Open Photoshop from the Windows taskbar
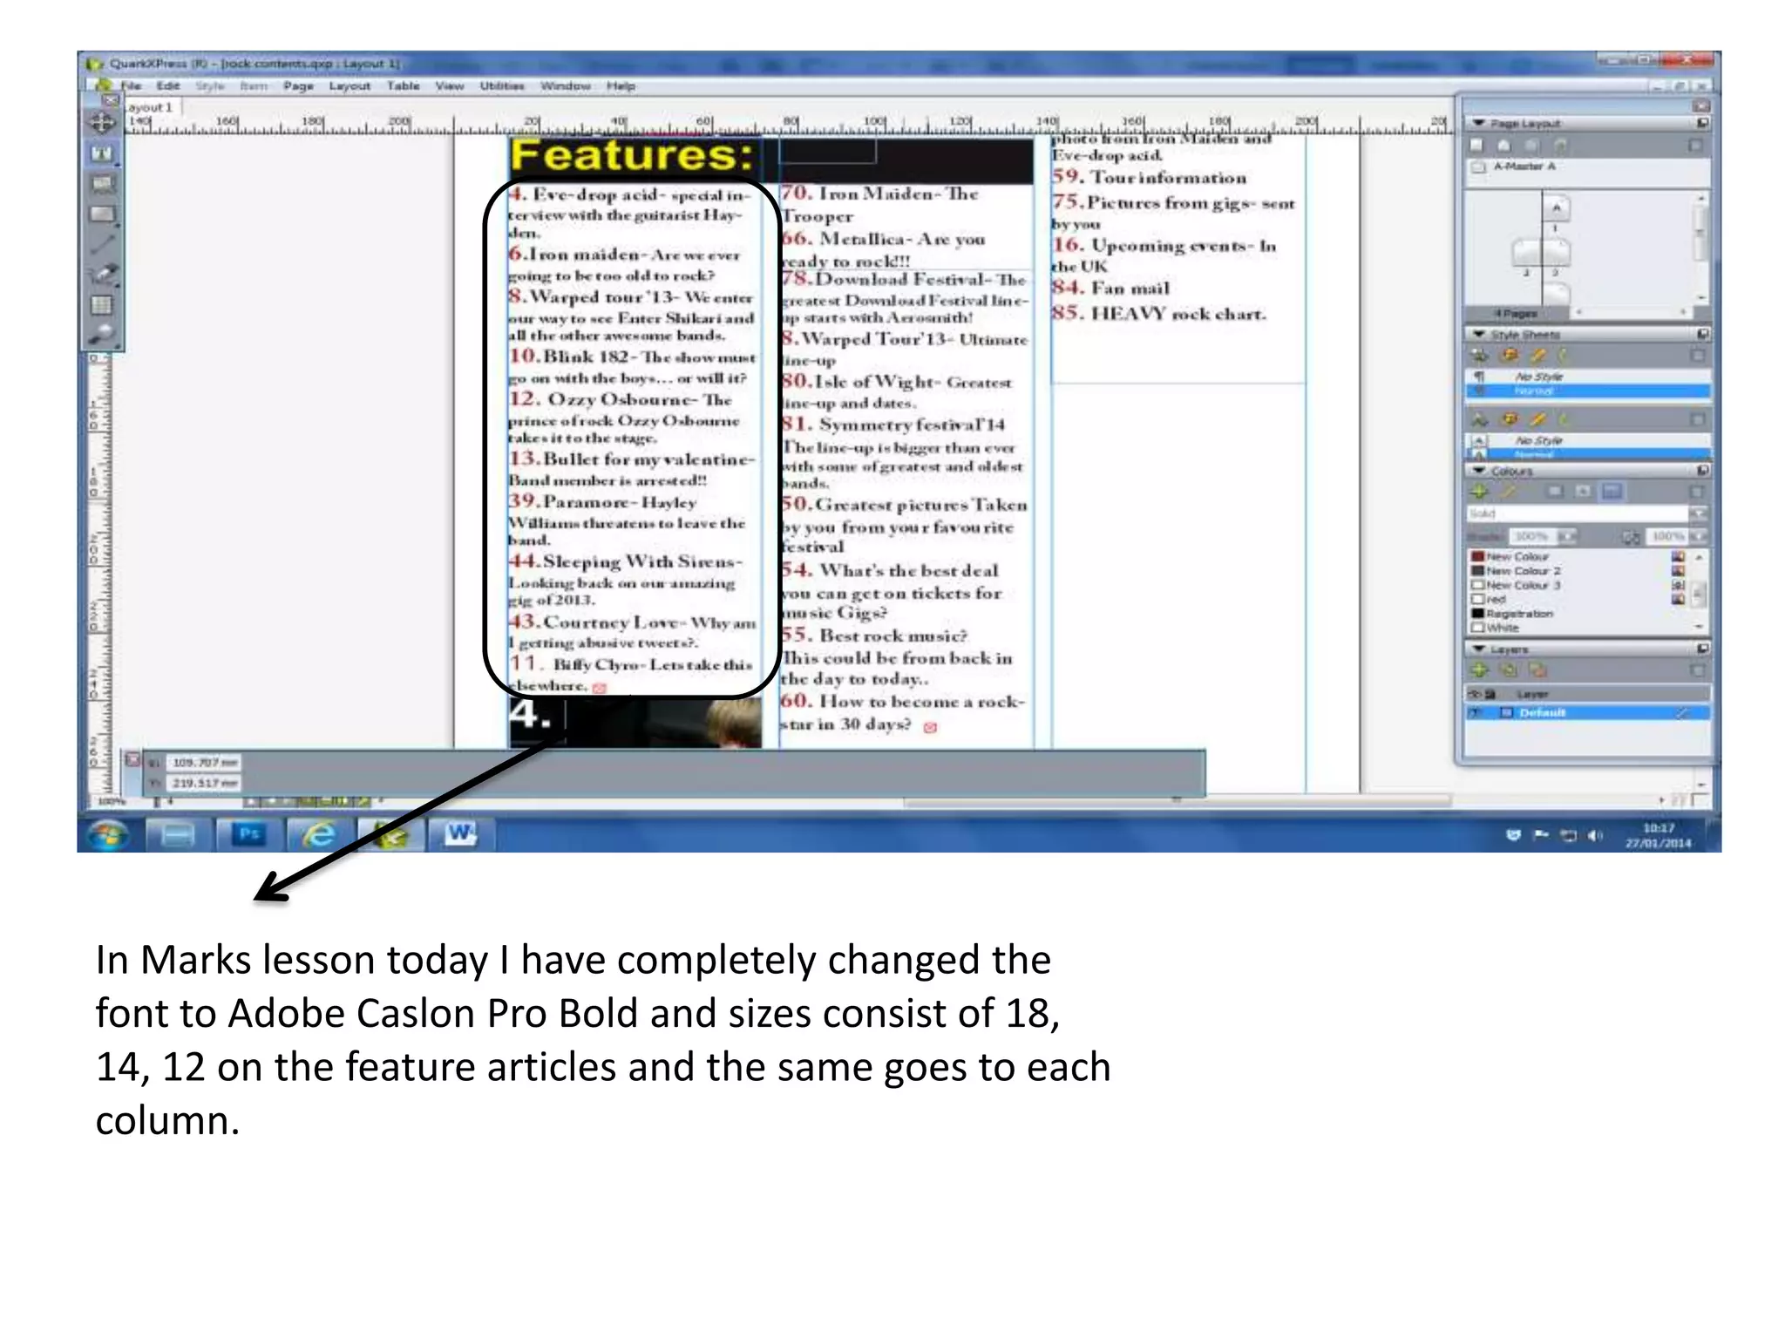Image resolution: width=1785 pixels, height=1339 pixels. 249,834
